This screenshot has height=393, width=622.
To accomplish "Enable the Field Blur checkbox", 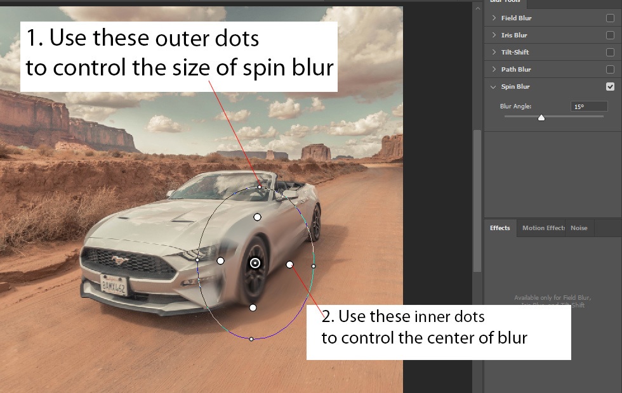I will [610, 18].
